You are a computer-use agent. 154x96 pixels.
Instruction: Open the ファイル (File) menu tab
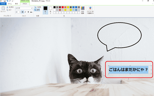pyautogui.click(x=3, y=4)
